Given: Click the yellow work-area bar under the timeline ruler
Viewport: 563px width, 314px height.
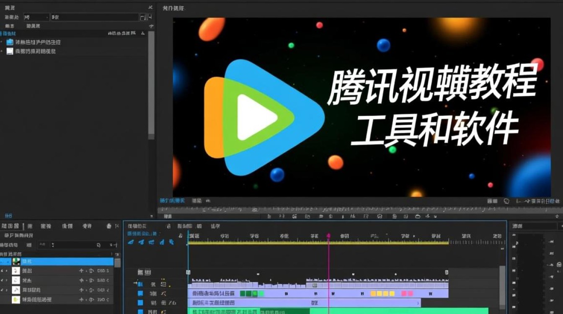Looking at the screenshot, I should [x=318, y=242].
